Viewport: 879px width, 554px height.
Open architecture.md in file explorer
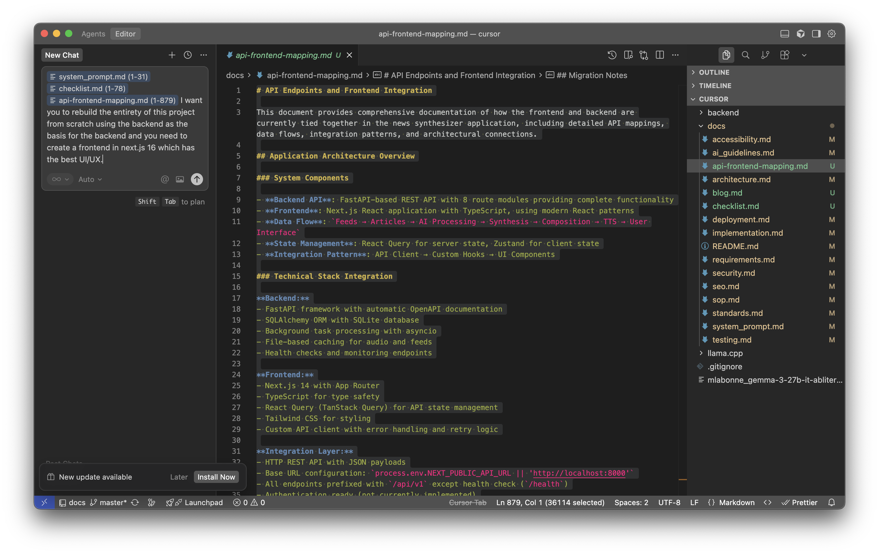click(741, 180)
